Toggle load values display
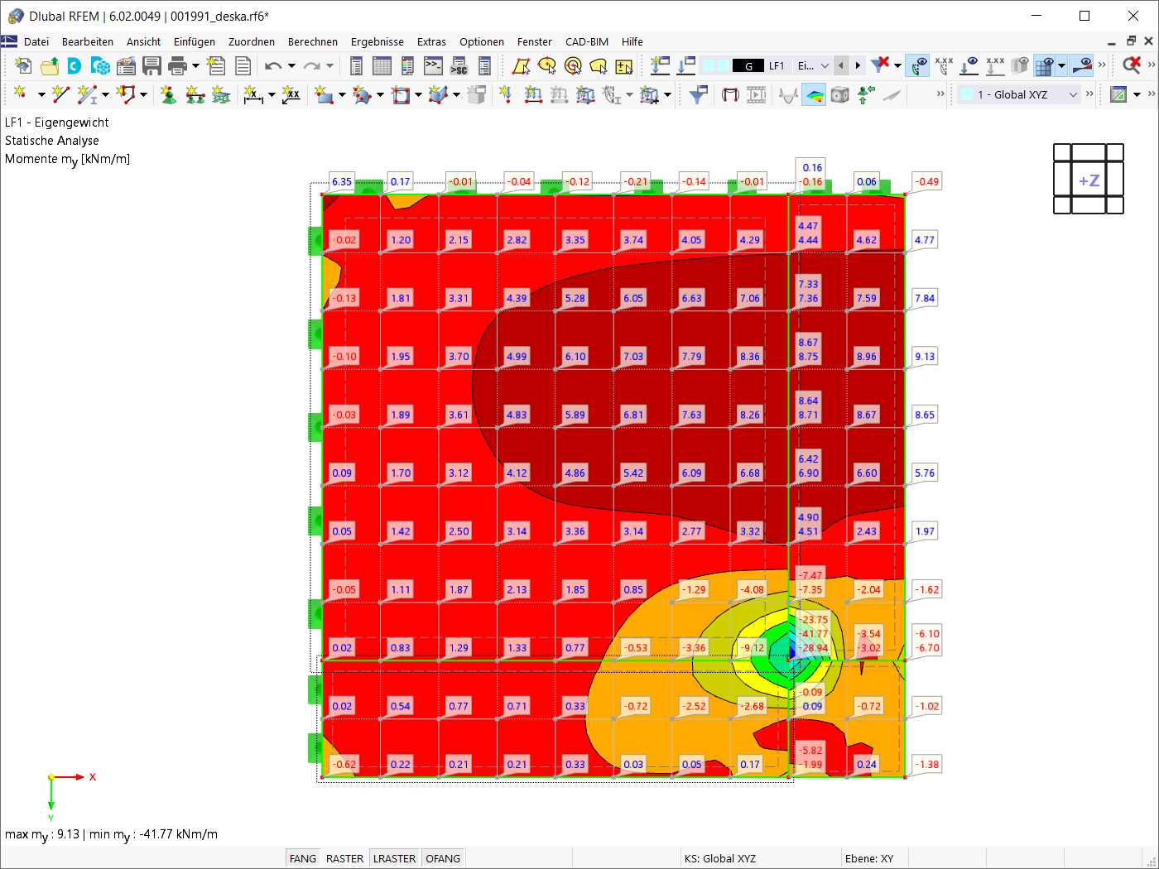Image resolution: width=1159 pixels, height=869 pixels. click(x=994, y=65)
